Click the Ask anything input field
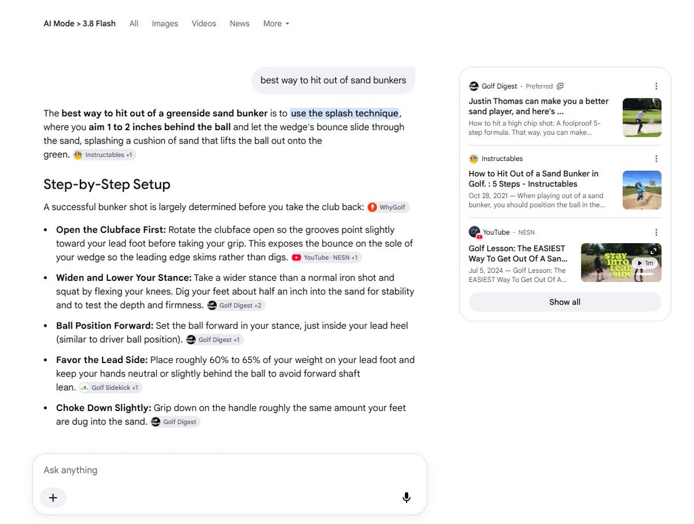 pos(230,470)
